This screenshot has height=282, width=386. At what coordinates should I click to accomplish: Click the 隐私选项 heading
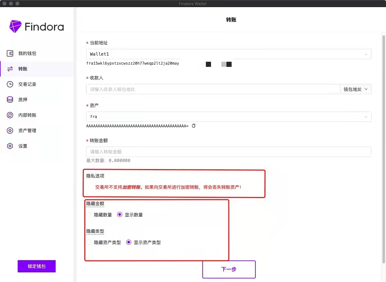click(x=95, y=176)
